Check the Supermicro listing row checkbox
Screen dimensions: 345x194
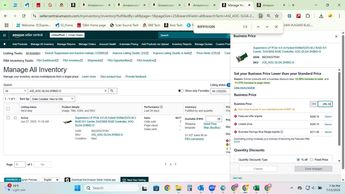[8, 118]
